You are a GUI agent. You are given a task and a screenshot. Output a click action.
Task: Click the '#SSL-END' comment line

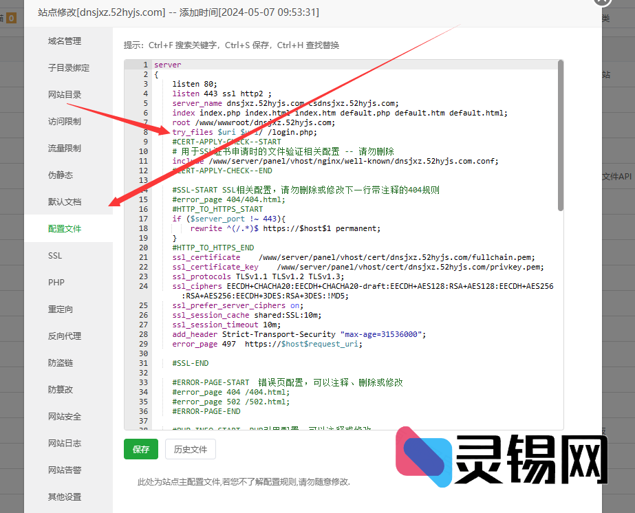click(x=191, y=363)
